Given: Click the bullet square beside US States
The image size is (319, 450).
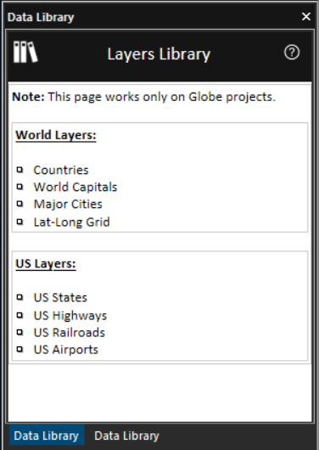Looking at the screenshot, I should pos(20,297).
